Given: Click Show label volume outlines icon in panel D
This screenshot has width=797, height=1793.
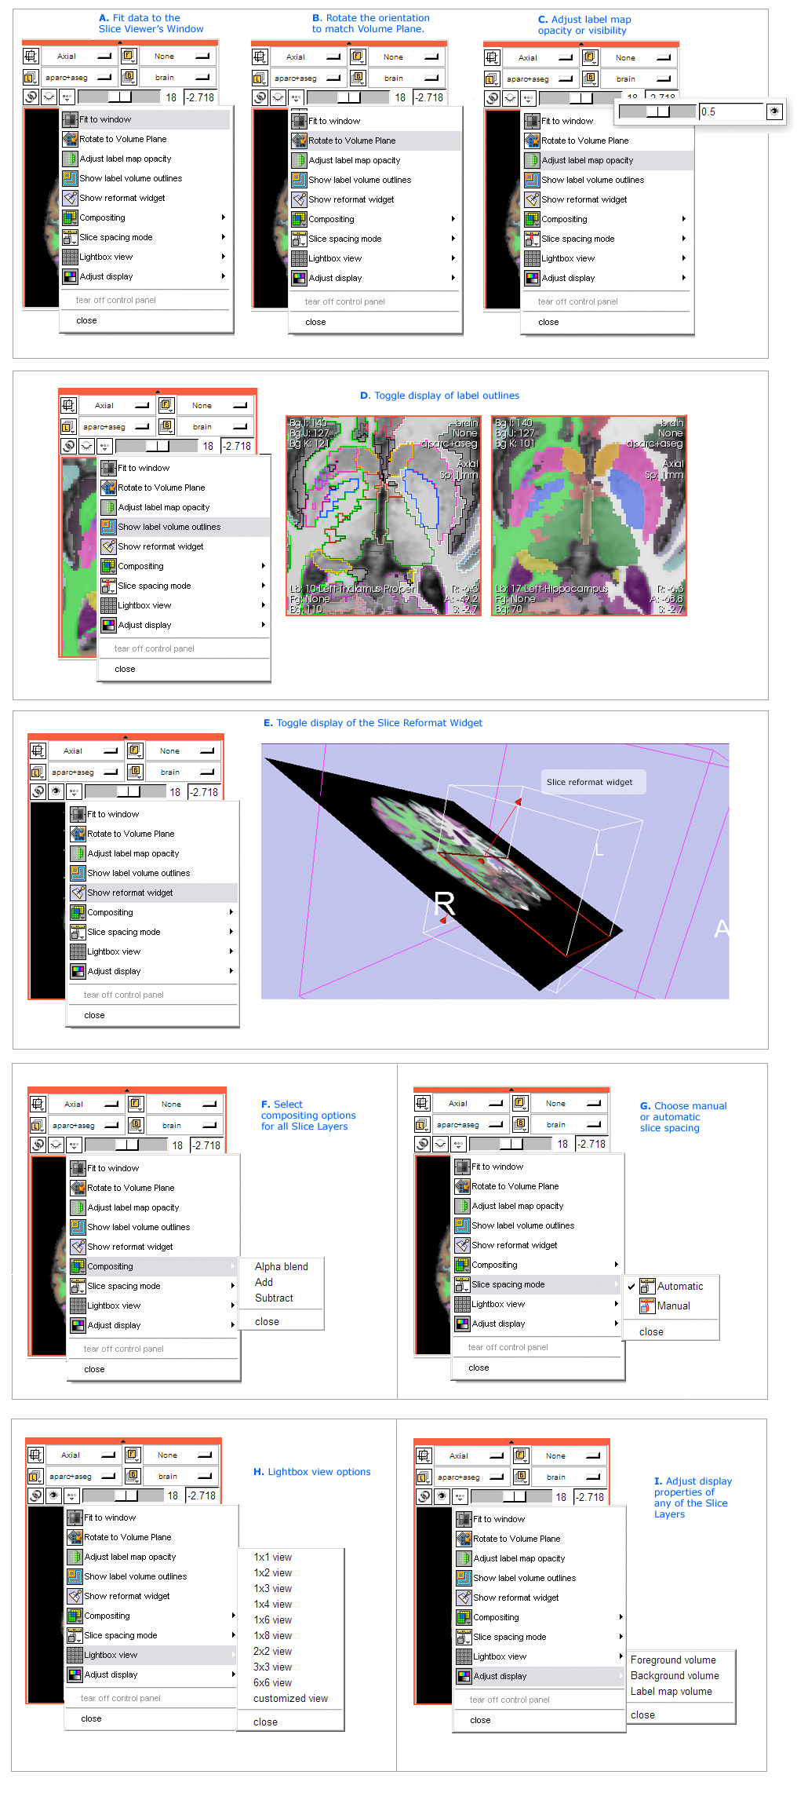Looking at the screenshot, I should (x=108, y=528).
